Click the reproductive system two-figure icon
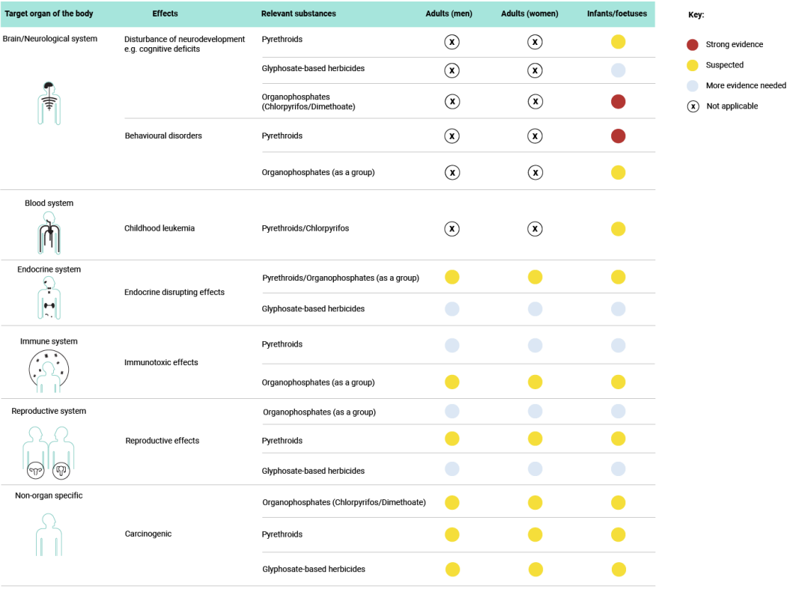 click(x=48, y=453)
